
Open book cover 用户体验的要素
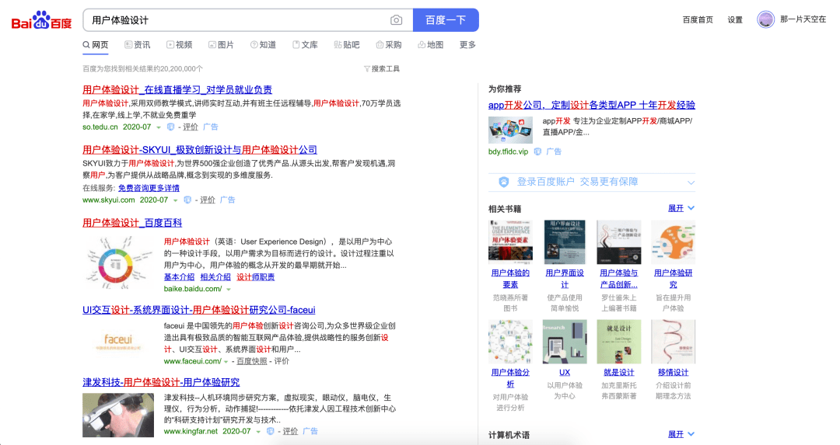[510, 242]
